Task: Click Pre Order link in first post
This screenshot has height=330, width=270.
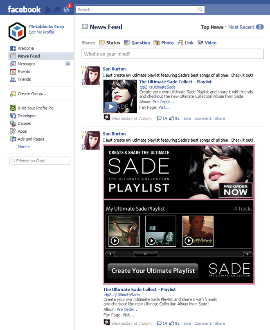Action: pos(163,102)
